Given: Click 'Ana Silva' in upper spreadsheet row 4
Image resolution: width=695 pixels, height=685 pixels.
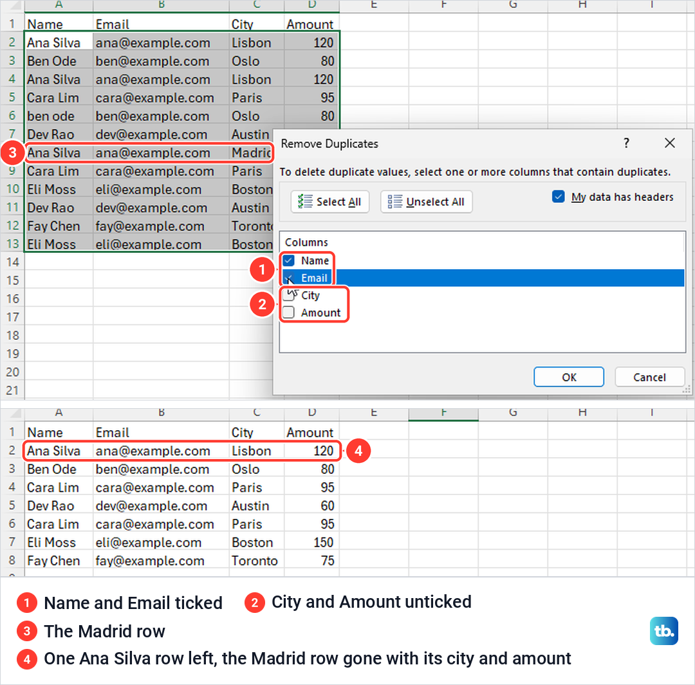Looking at the screenshot, I should click(x=59, y=79).
